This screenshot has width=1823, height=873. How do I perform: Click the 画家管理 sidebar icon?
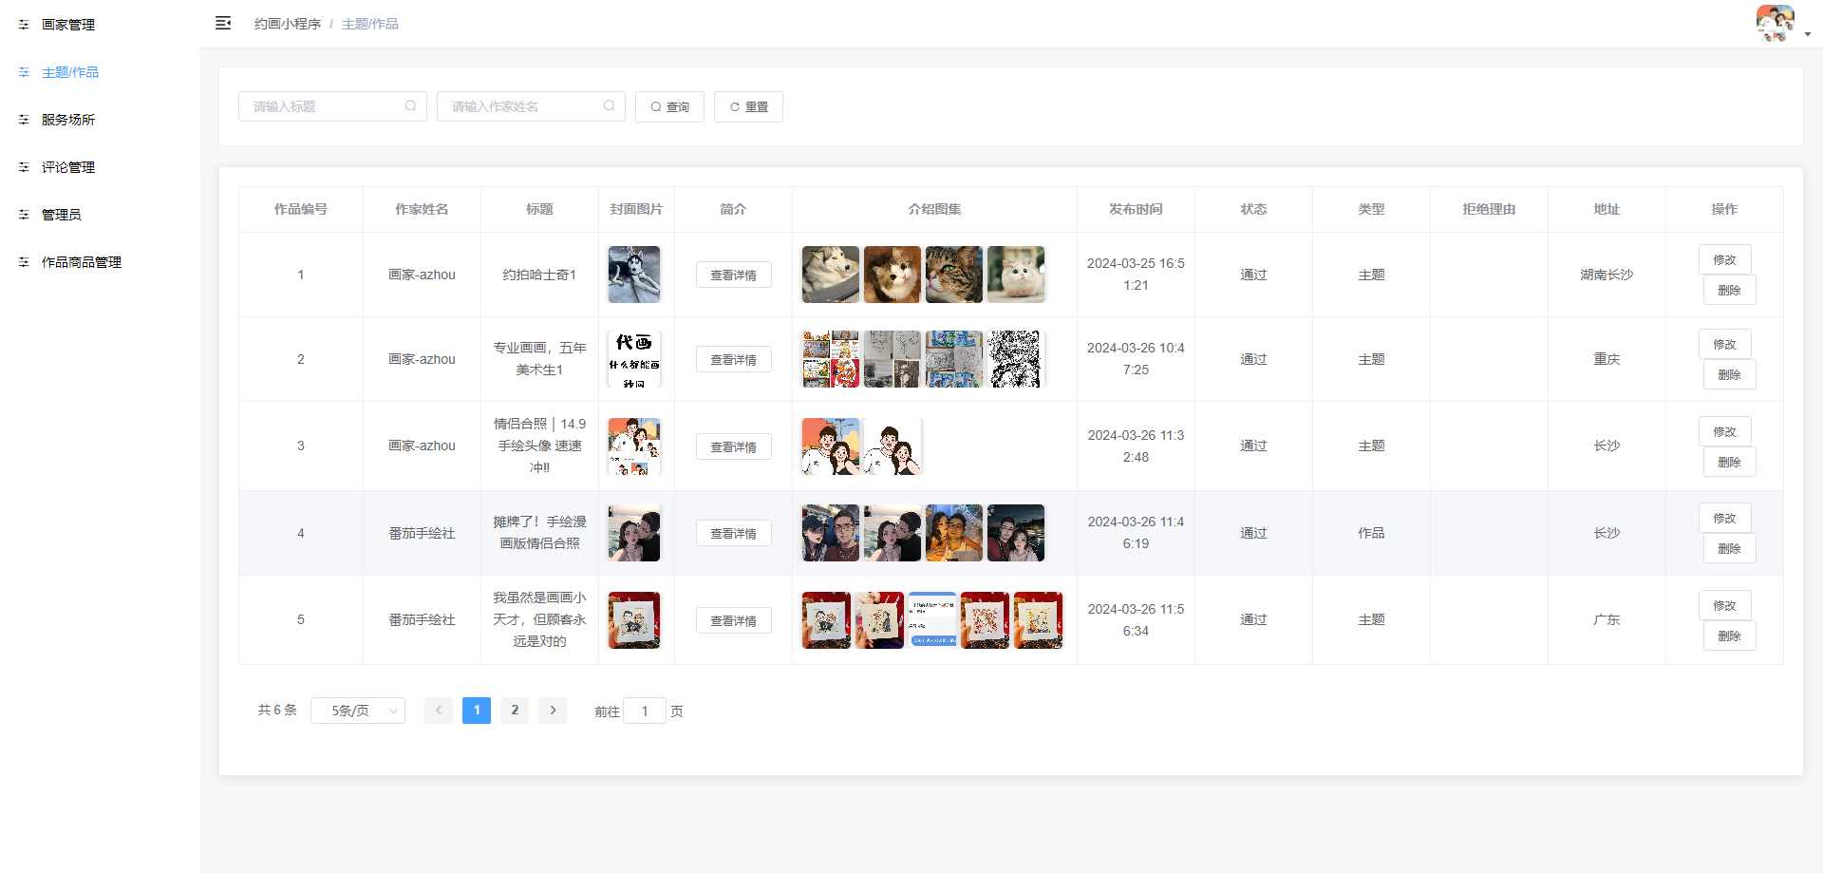coord(24,25)
